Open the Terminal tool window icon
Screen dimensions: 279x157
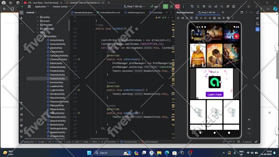click(x=21, y=131)
